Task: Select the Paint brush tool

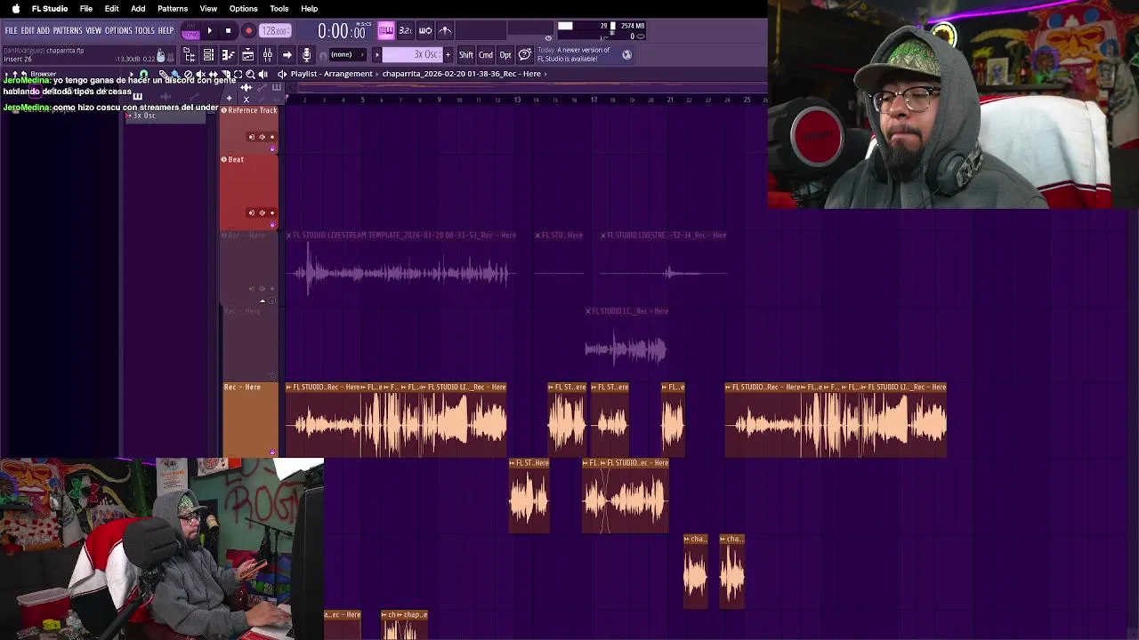Action: point(175,74)
